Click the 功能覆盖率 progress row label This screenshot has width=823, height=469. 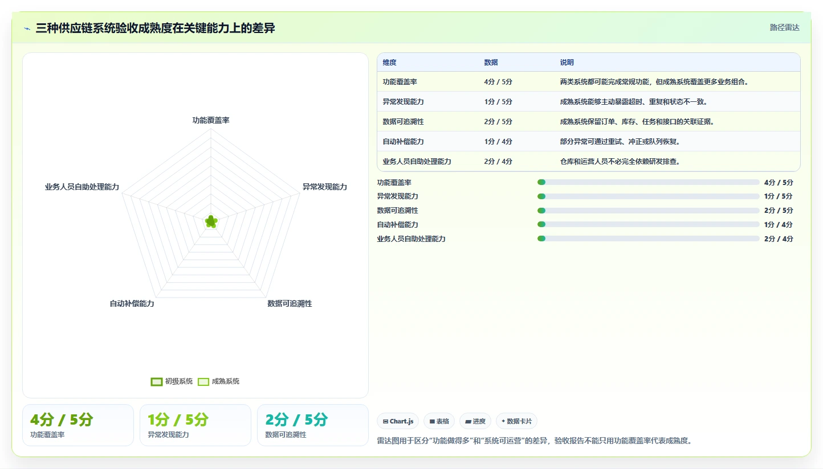click(394, 182)
